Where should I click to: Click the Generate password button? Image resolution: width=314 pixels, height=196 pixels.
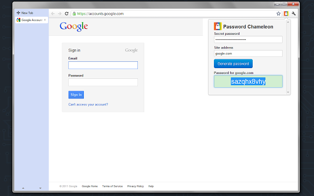pyautogui.click(x=233, y=64)
